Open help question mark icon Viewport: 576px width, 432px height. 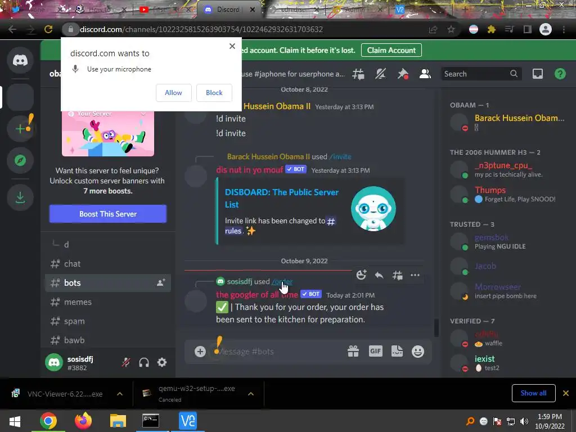pos(560,74)
